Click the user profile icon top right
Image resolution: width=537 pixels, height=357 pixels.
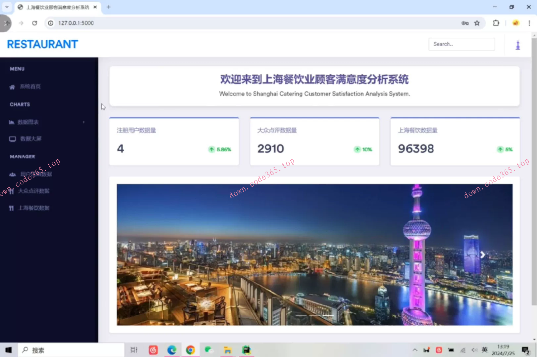point(518,44)
